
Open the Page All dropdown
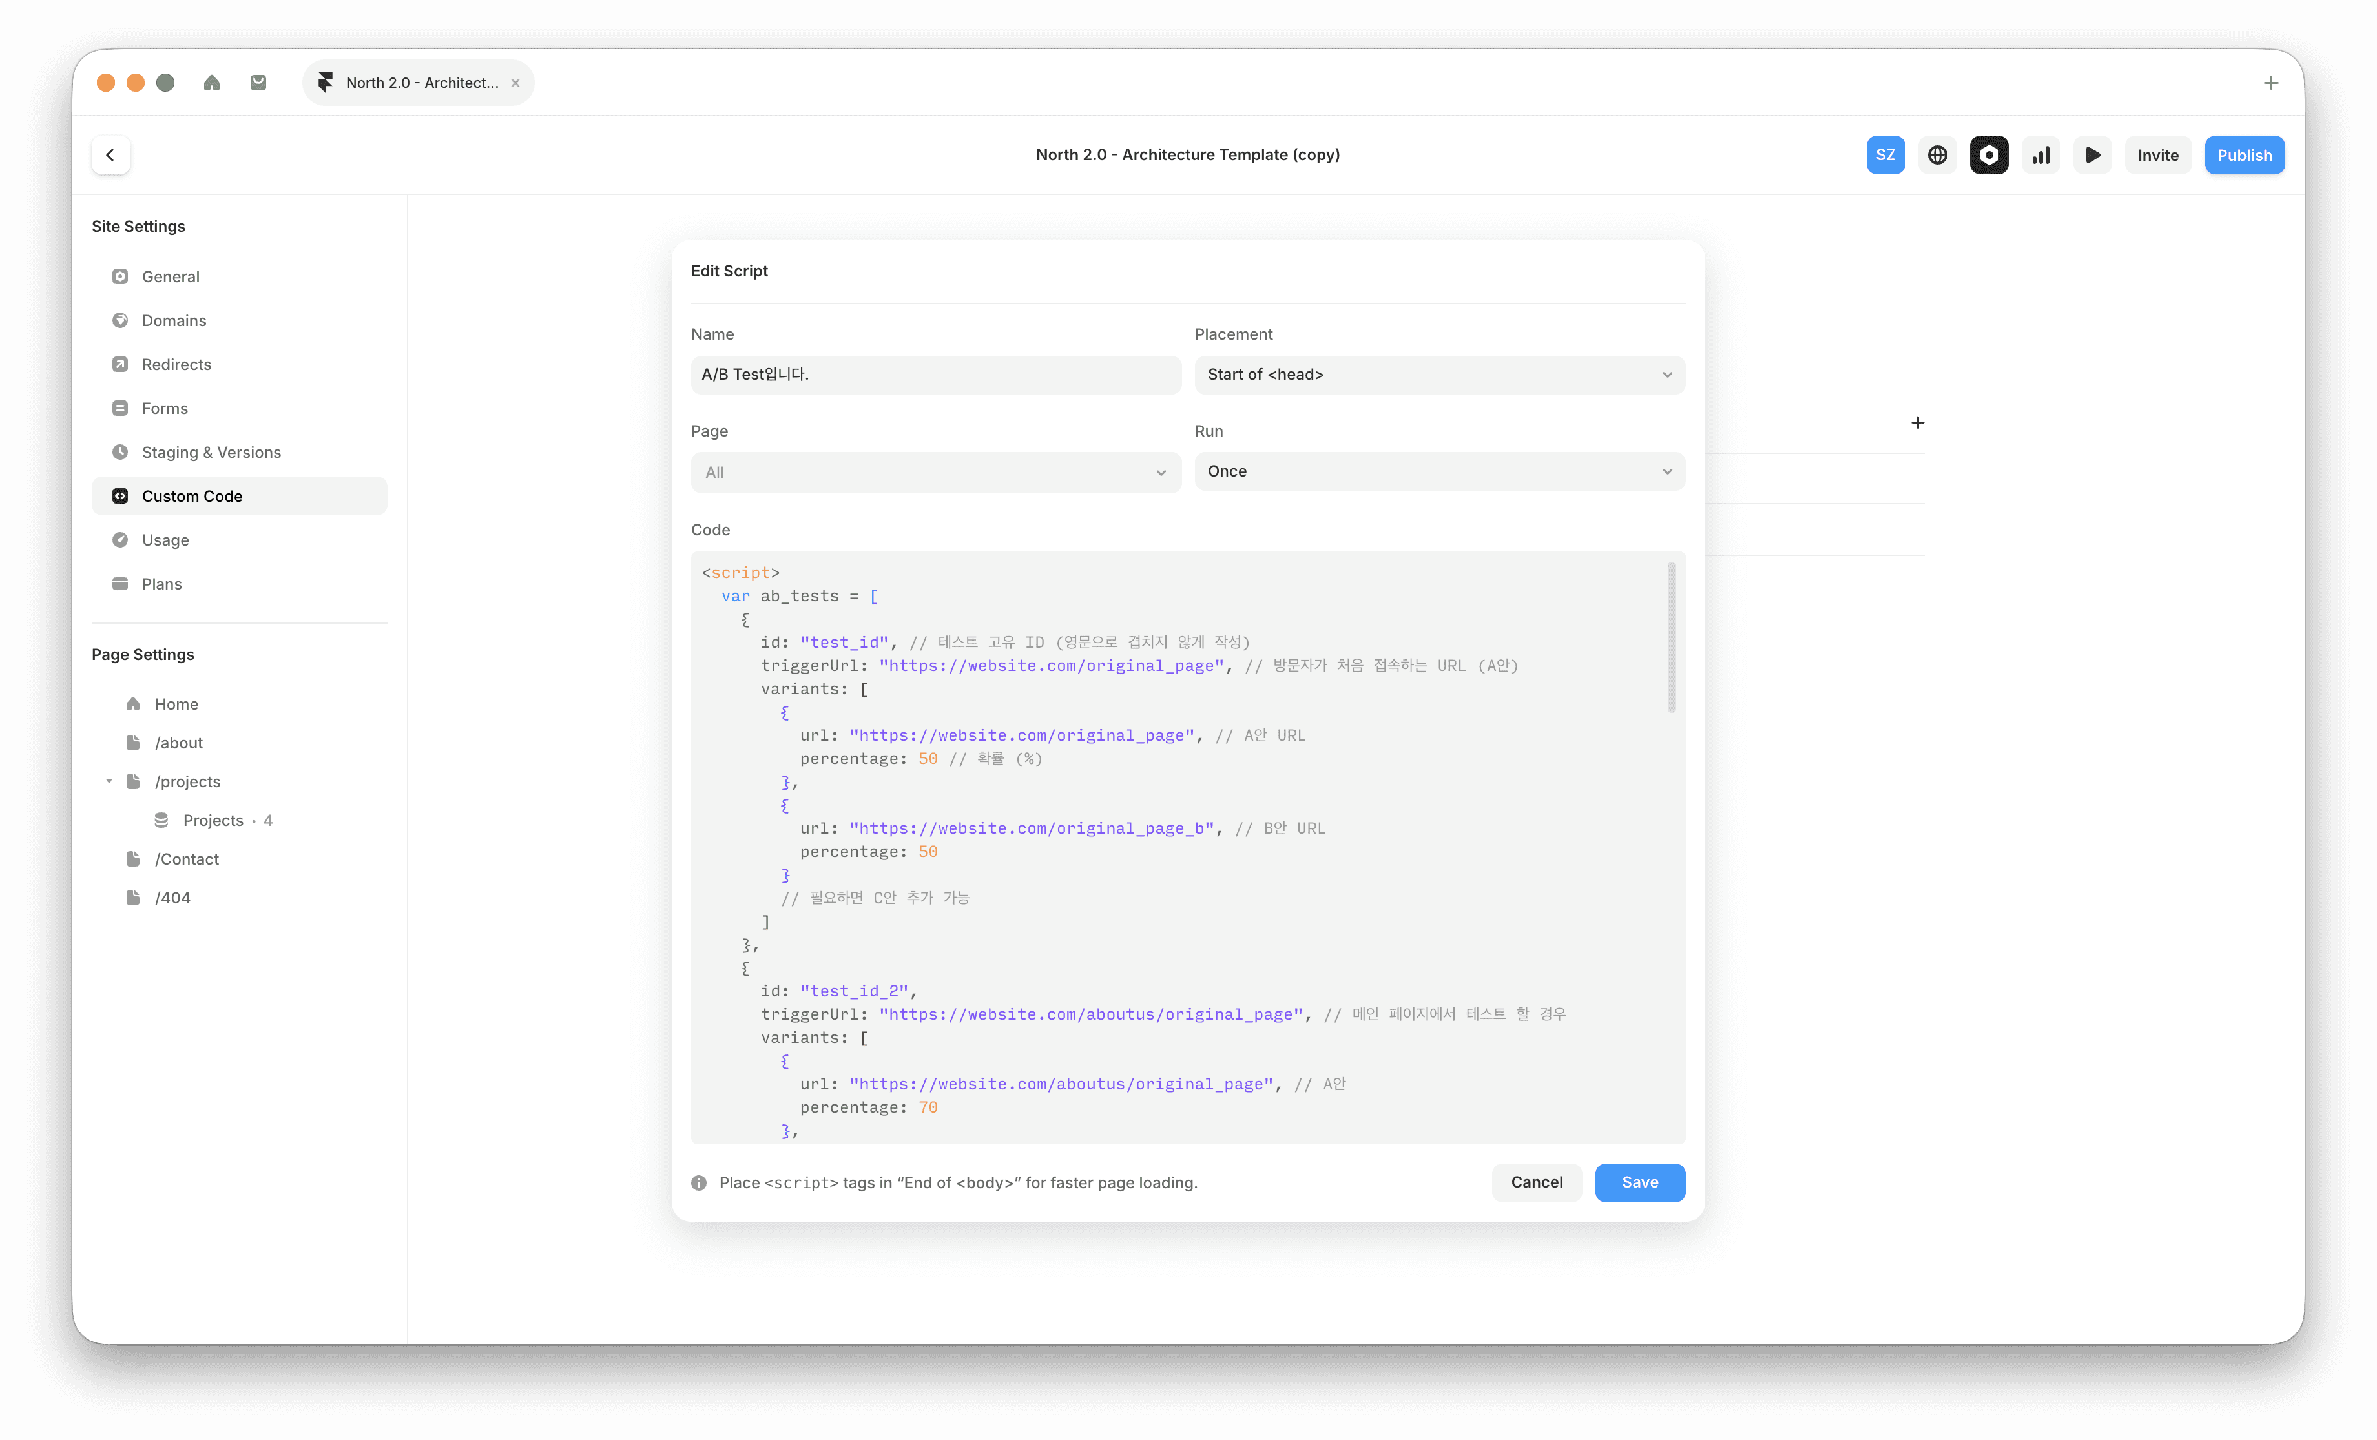pyautogui.click(x=935, y=473)
